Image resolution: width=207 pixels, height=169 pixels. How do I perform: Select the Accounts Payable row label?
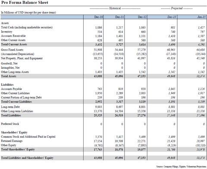click(12, 89)
